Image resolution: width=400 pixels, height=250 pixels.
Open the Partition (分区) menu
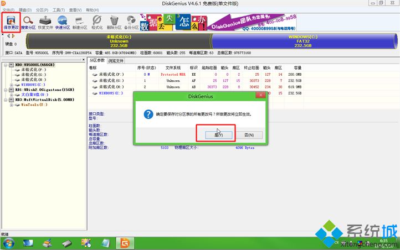pyautogui.click(x=42, y=10)
